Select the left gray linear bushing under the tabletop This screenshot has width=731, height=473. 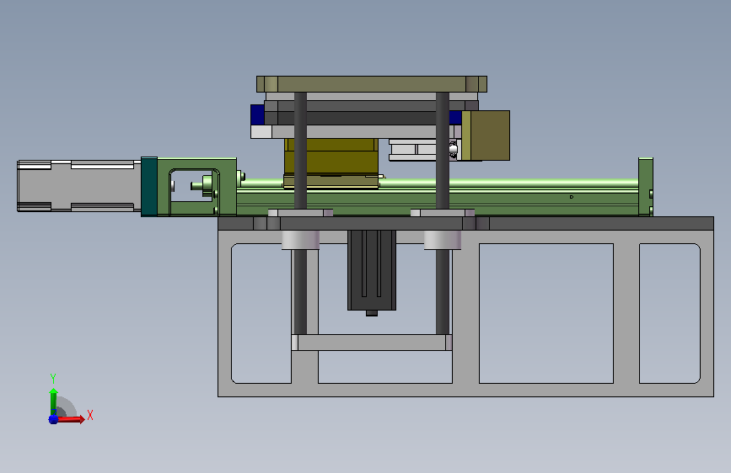point(300,240)
